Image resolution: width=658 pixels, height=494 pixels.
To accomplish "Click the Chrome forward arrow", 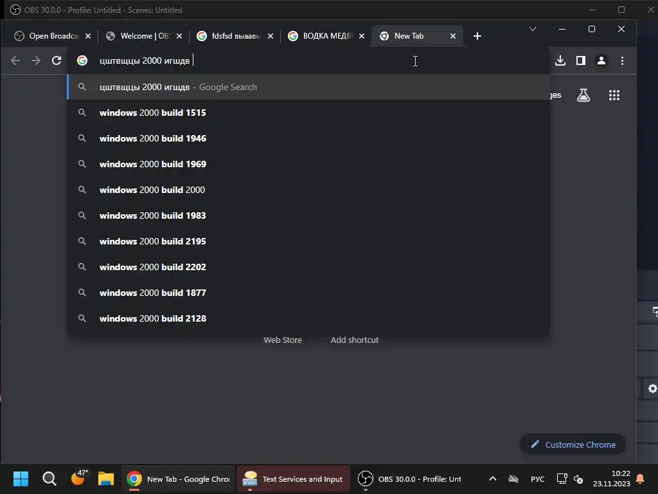I will pos(36,60).
